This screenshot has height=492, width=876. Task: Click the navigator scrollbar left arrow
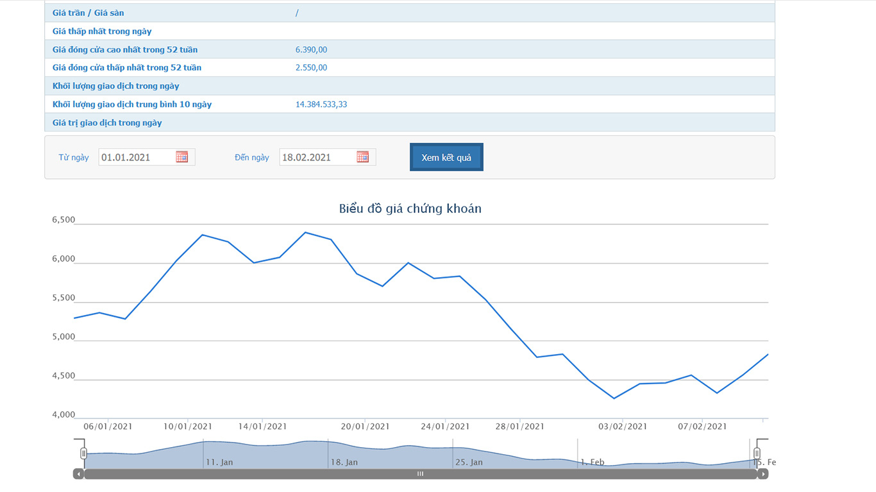pos(78,474)
